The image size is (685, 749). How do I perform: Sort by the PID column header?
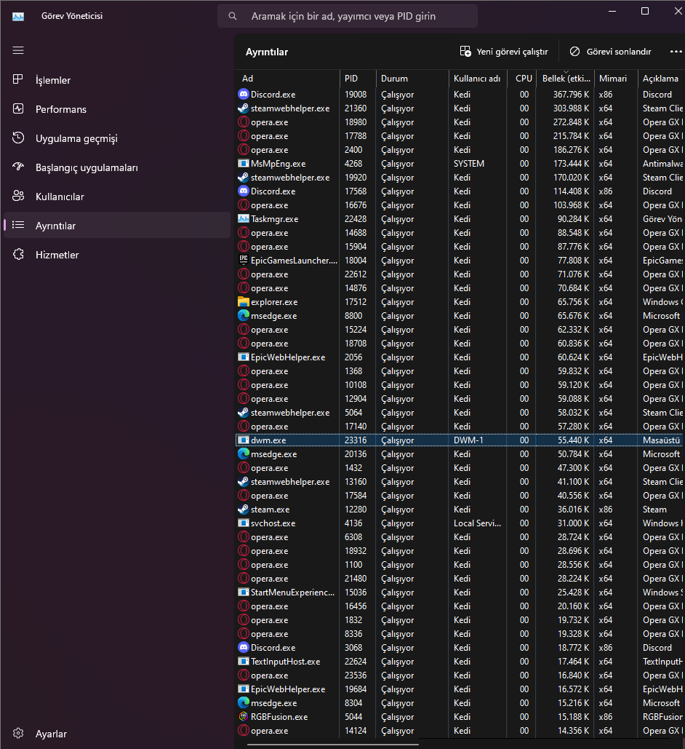click(x=358, y=79)
